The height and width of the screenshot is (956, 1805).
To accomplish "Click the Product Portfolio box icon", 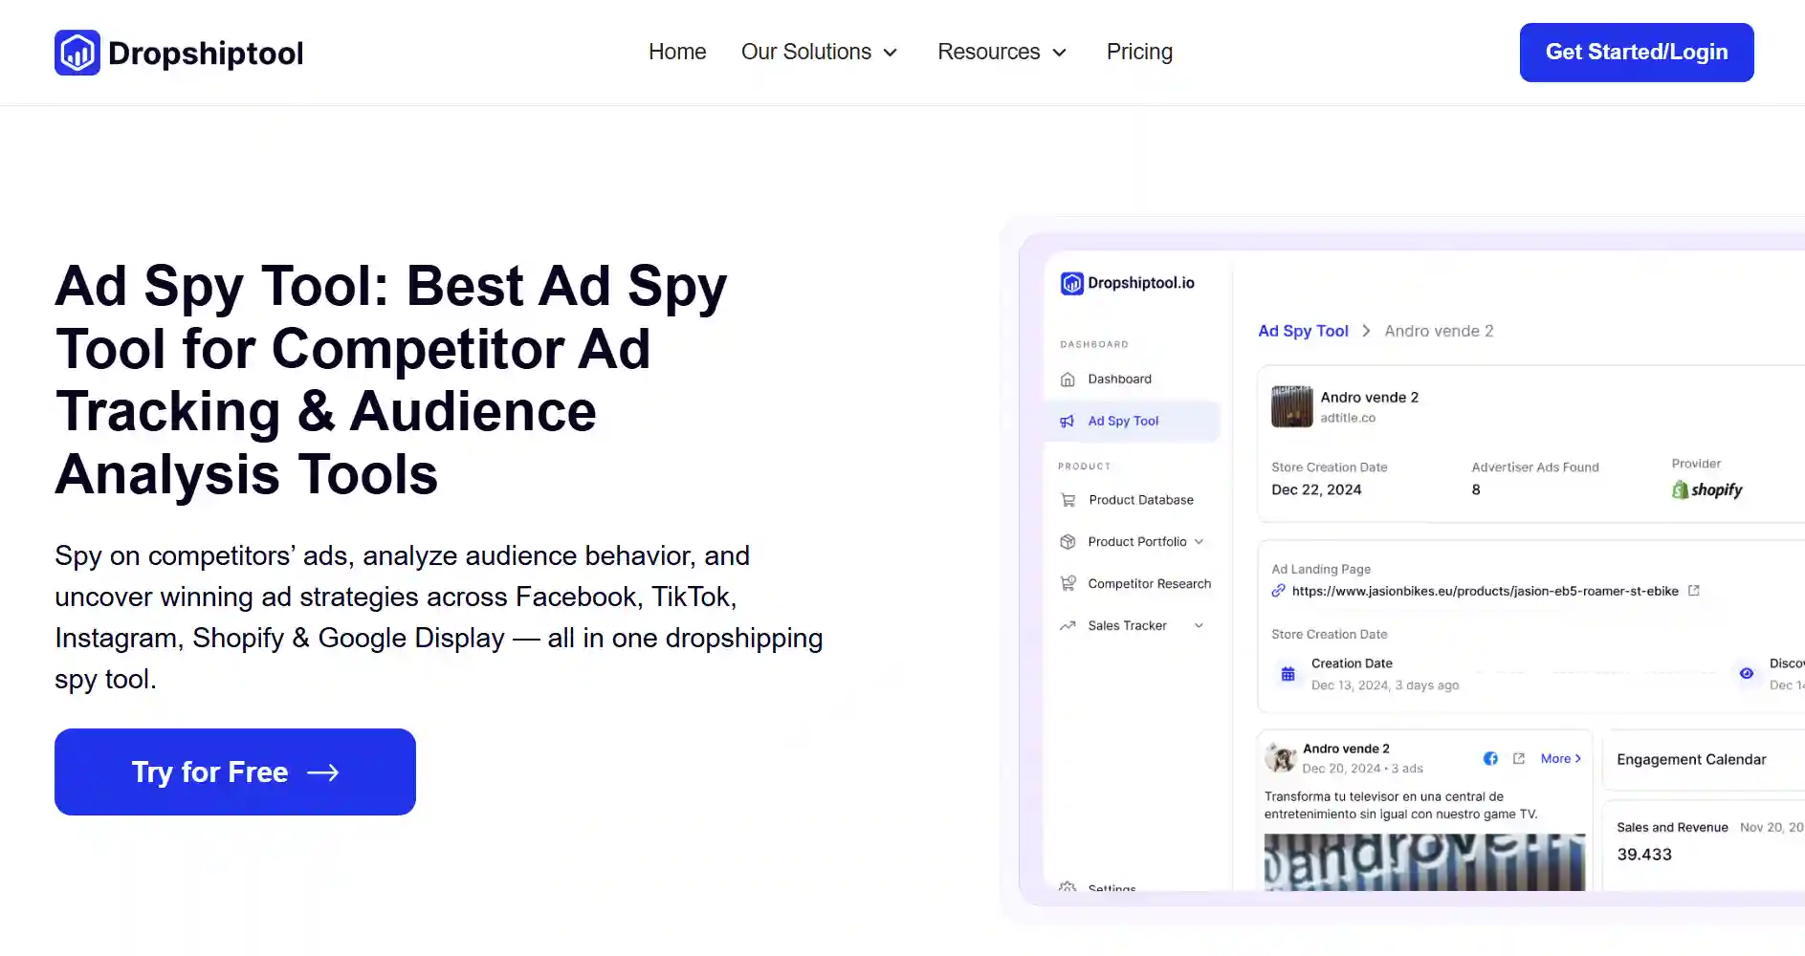I will [1068, 542].
